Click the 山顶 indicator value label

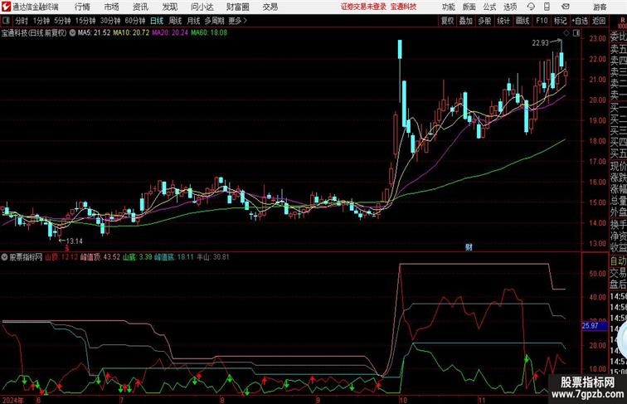point(61,257)
